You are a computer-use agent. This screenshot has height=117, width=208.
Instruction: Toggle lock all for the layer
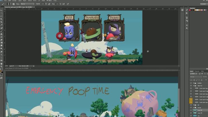[x=202, y=80]
